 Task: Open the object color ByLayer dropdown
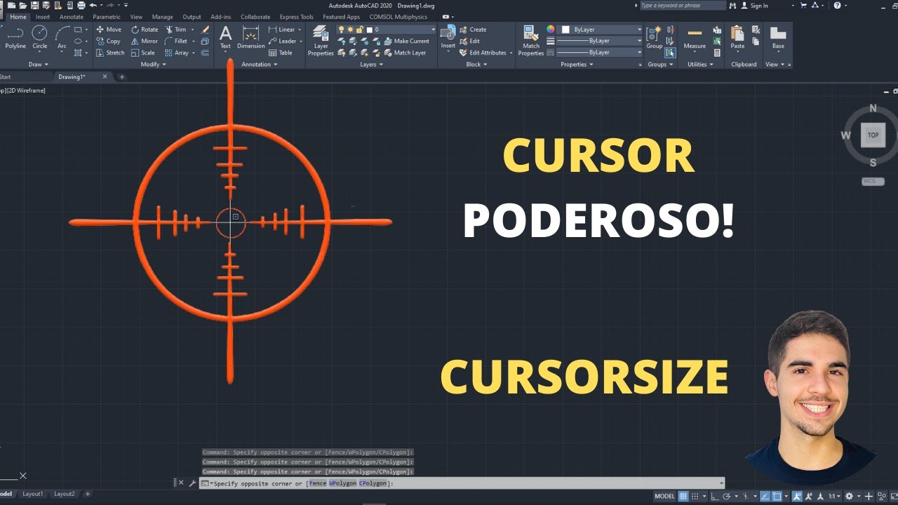601,29
